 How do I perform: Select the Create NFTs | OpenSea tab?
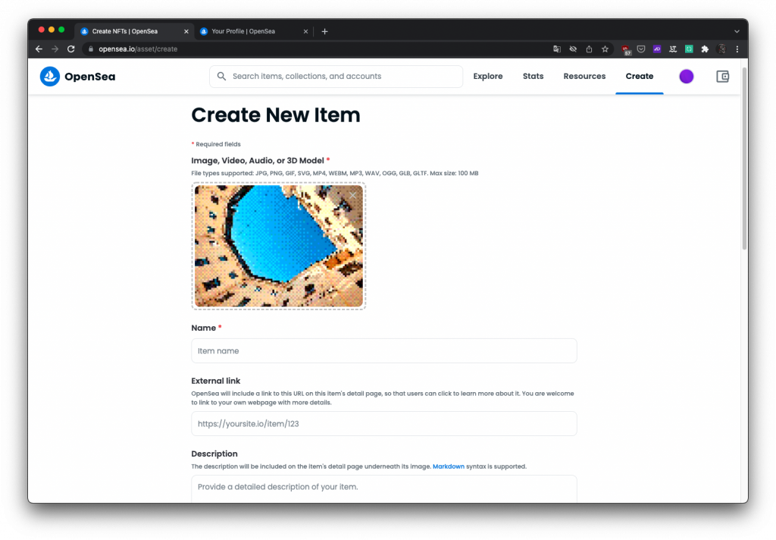(x=133, y=31)
